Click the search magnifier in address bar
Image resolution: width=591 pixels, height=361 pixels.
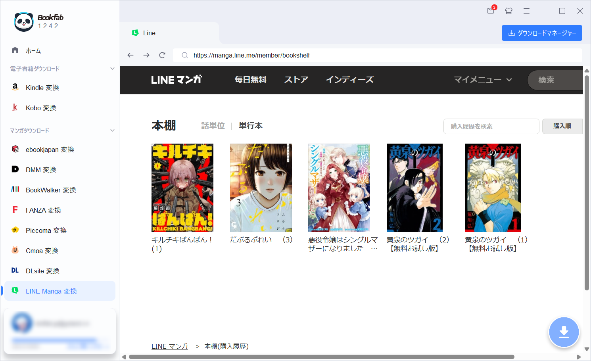(184, 55)
